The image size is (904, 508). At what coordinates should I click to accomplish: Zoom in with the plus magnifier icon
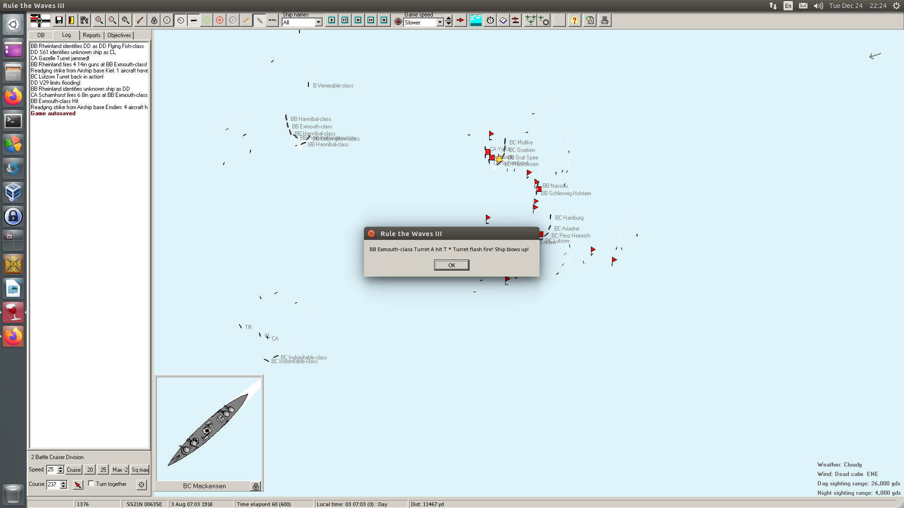point(99,20)
